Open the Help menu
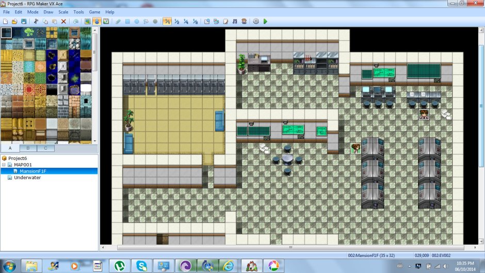 coord(110,12)
